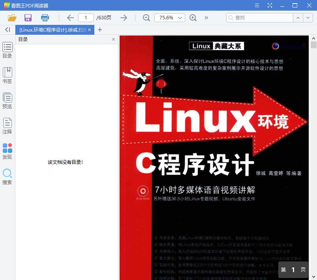
Task: Open the main menu hamburger icon in the title bar
Action: pyautogui.click(x=257, y=6)
